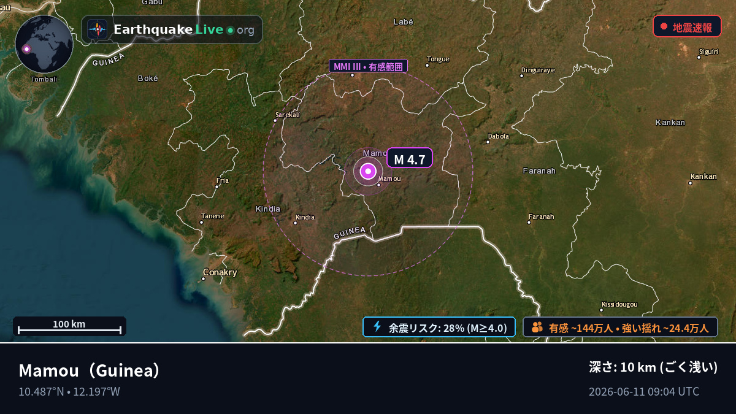Select the 深さ: 10 km depth text
Screen dimensions: 736x414
pos(653,367)
